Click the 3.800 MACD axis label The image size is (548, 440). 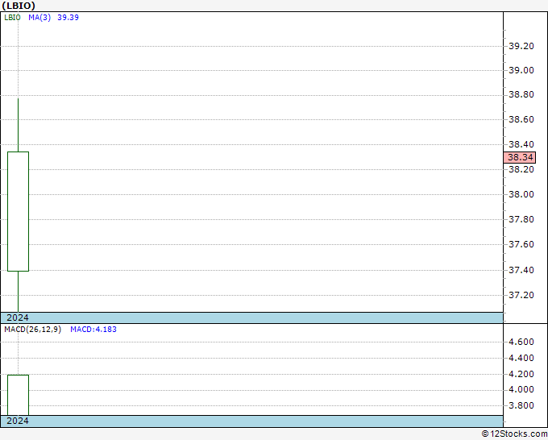(521, 405)
